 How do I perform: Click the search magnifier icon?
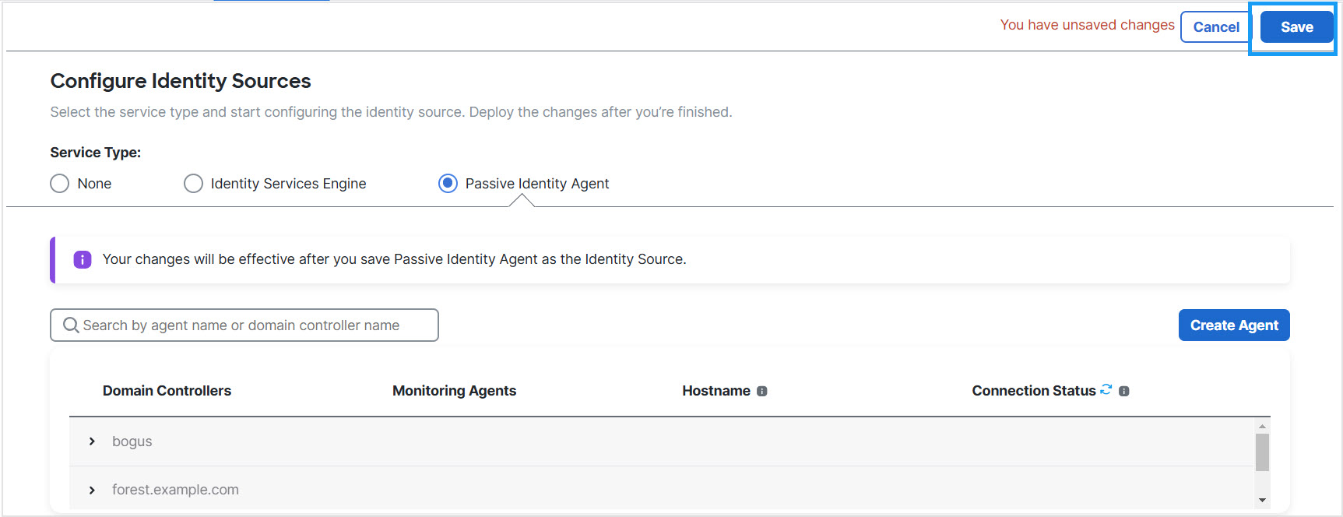coord(71,325)
